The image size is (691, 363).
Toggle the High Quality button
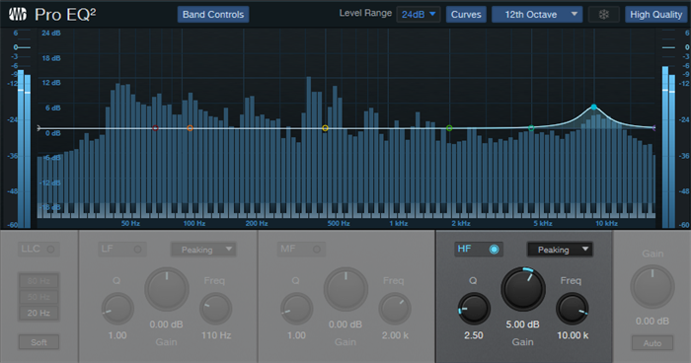pyautogui.click(x=655, y=15)
